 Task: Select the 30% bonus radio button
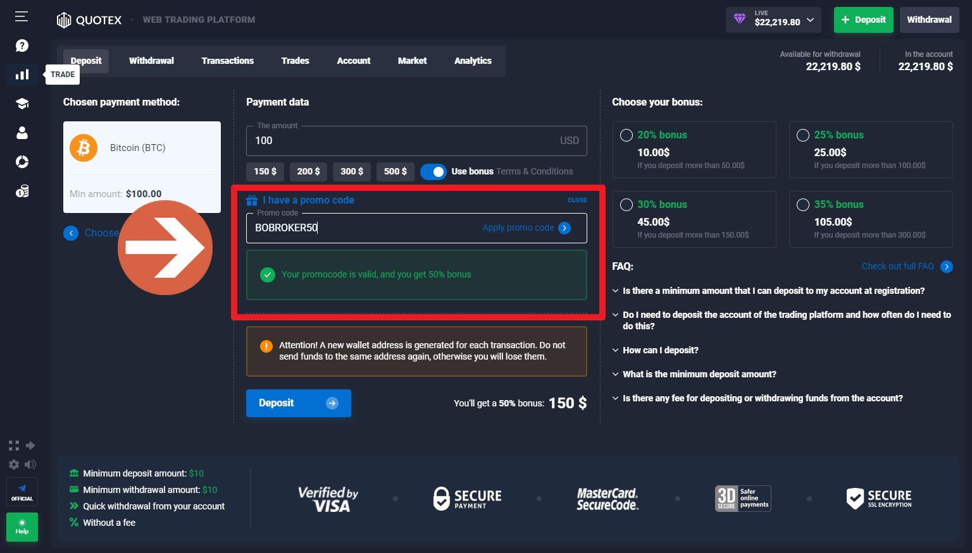(626, 204)
